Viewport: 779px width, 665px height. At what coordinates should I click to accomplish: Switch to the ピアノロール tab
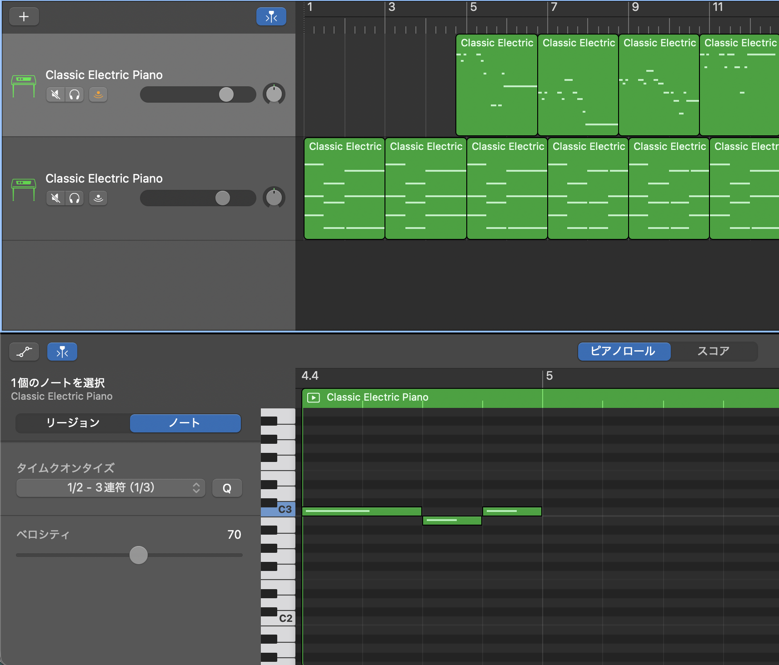(624, 351)
